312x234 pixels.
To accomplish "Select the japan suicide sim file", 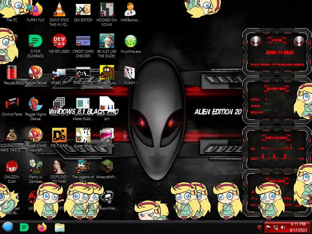I will click(x=107, y=109).
